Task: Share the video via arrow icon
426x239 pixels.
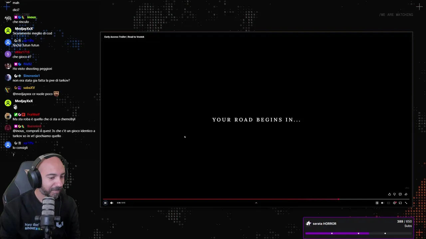Action: pos(406,194)
